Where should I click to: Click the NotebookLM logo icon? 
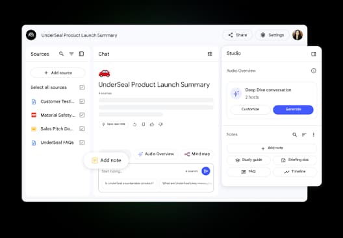pos(31,35)
